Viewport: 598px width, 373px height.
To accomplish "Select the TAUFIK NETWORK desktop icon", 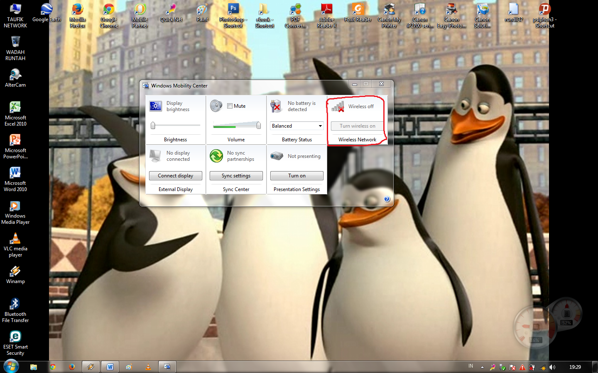I will click(15, 16).
